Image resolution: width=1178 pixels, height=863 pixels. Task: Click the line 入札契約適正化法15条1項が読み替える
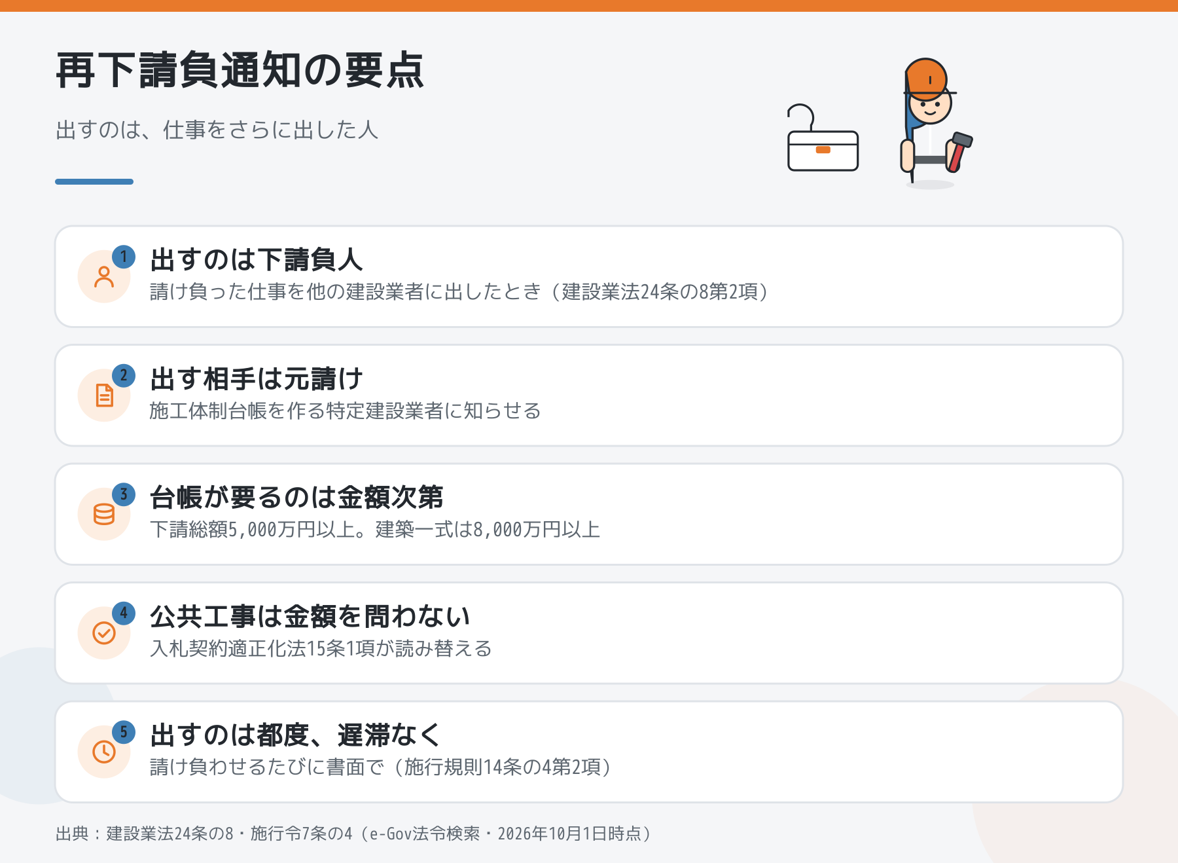(x=321, y=648)
